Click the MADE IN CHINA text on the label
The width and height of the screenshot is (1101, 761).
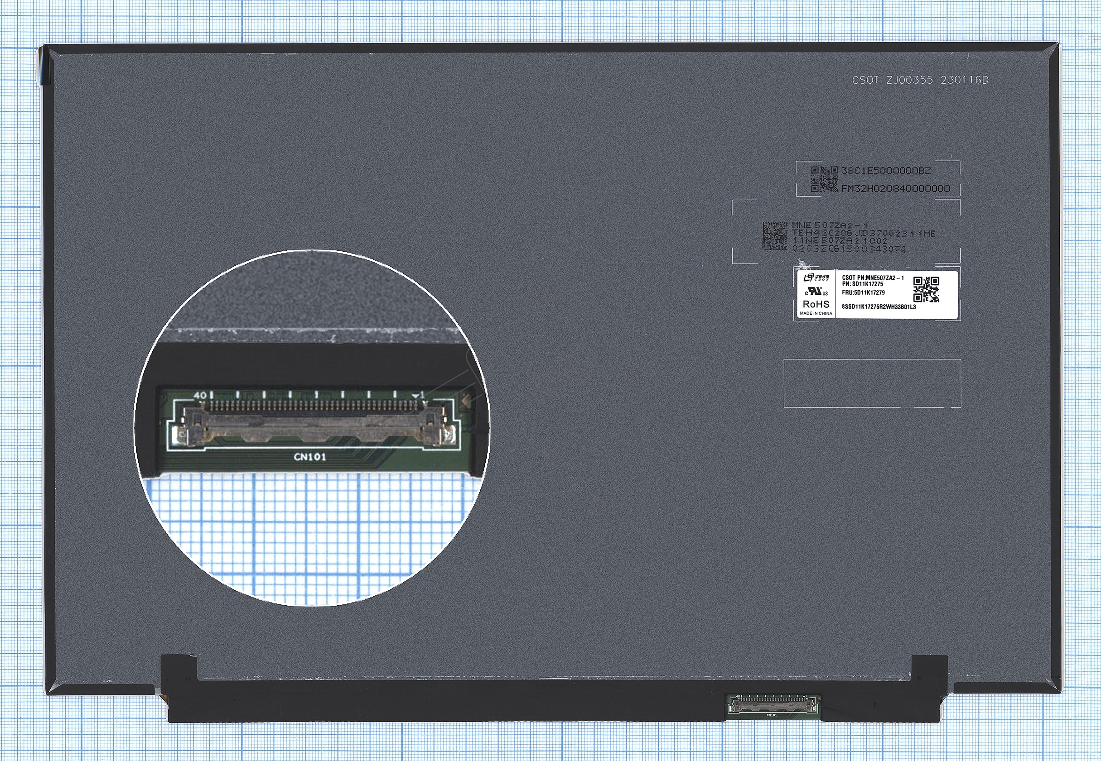(816, 313)
